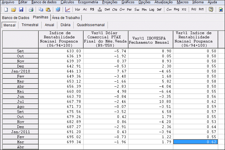Click cell value 7.67 in Jan/2010 row

point(106,71)
